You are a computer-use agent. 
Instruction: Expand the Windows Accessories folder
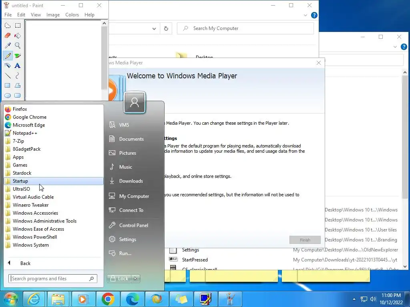[x=54, y=213]
